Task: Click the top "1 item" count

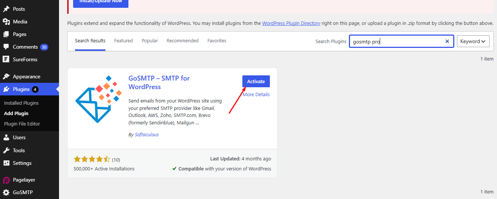Action: 487,59
